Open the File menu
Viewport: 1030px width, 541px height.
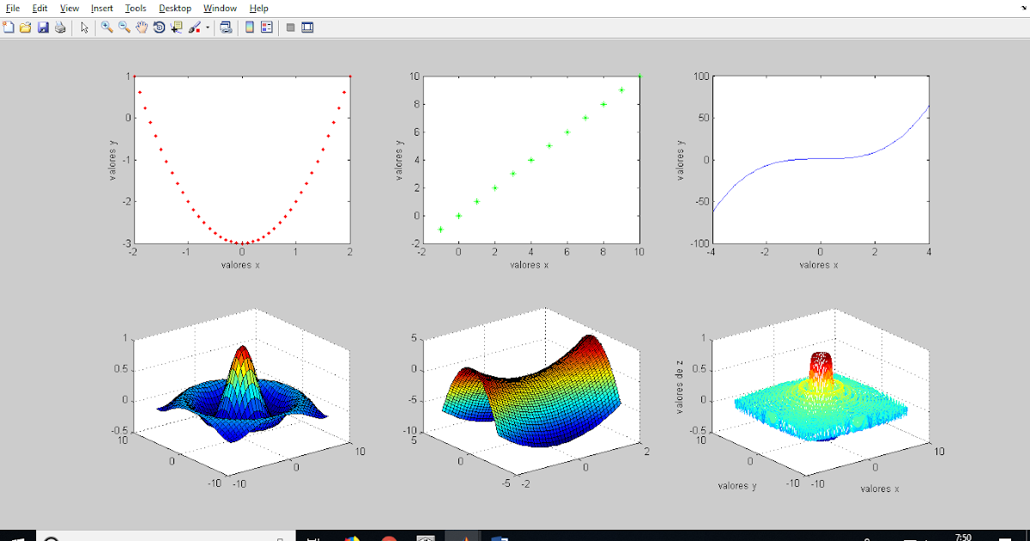11,8
